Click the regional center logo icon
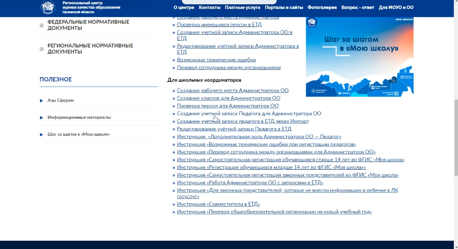Image resolution: width=458 pixels, height=249 pixels. [x=48, y=7]
